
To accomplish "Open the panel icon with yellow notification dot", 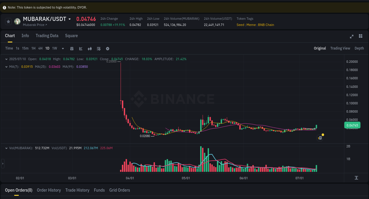I will click(320, 138).
